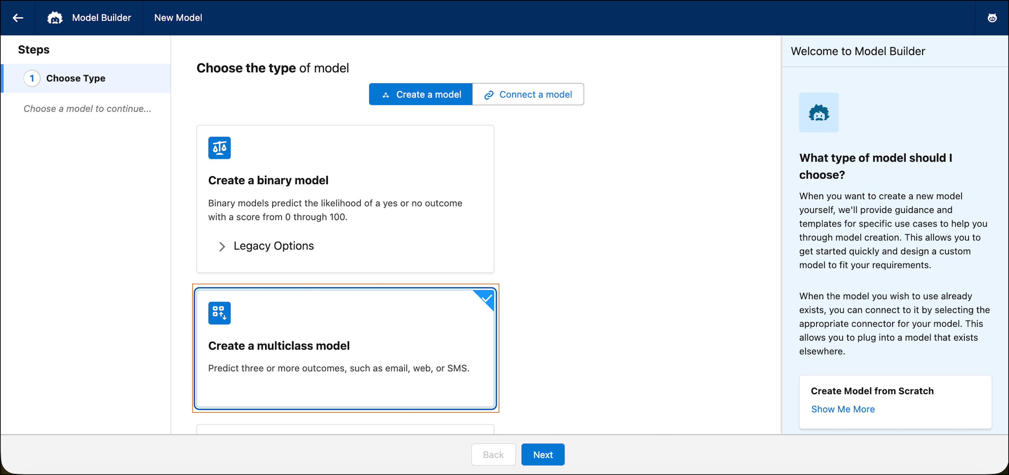Click "Choose a model to continue..." text
Screen dimensions: 1009x475
point(87,109)
